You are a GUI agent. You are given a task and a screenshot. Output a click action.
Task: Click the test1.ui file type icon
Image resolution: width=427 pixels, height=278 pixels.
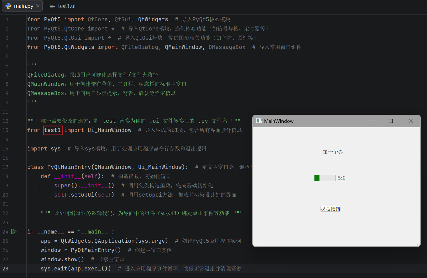pos(52,6)
